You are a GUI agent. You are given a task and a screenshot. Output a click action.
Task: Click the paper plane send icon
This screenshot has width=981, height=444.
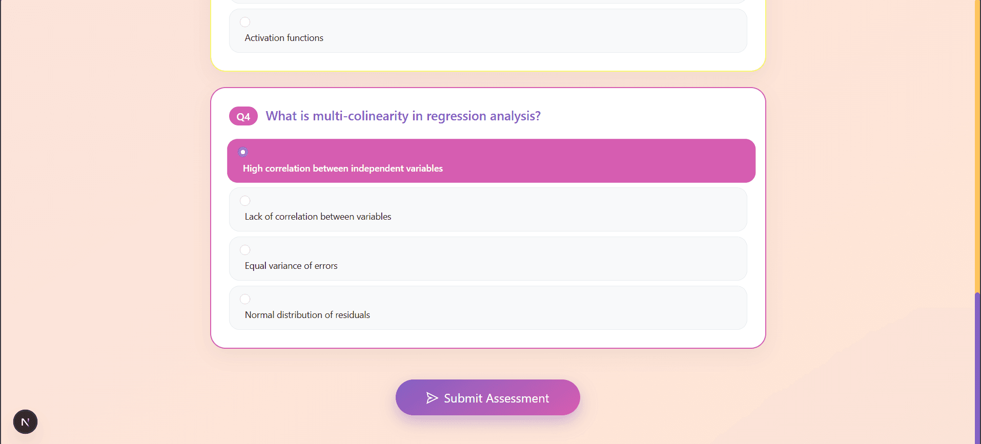431,398
